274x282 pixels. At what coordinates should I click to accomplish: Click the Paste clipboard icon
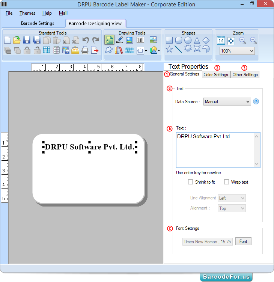tap(56, 40)
